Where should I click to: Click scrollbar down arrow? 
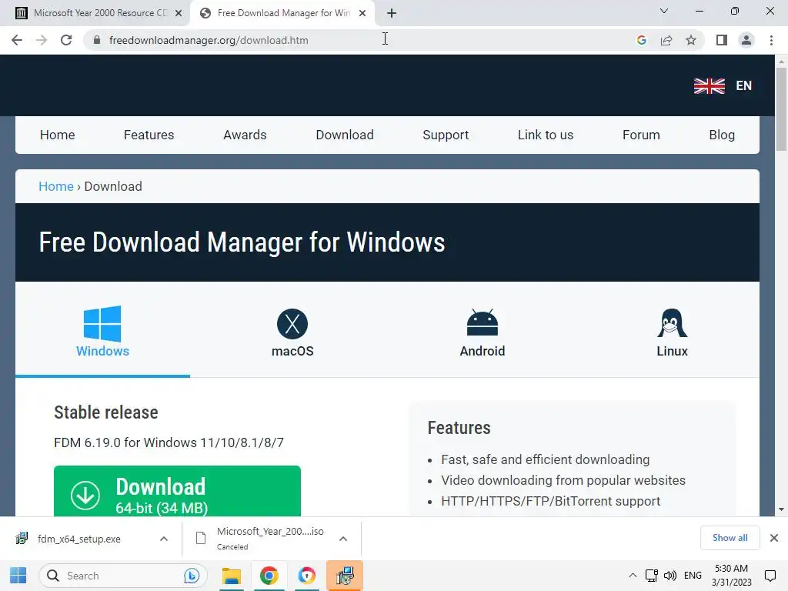781,509
